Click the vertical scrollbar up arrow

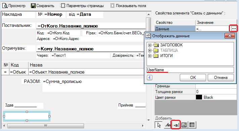(149, 14)
